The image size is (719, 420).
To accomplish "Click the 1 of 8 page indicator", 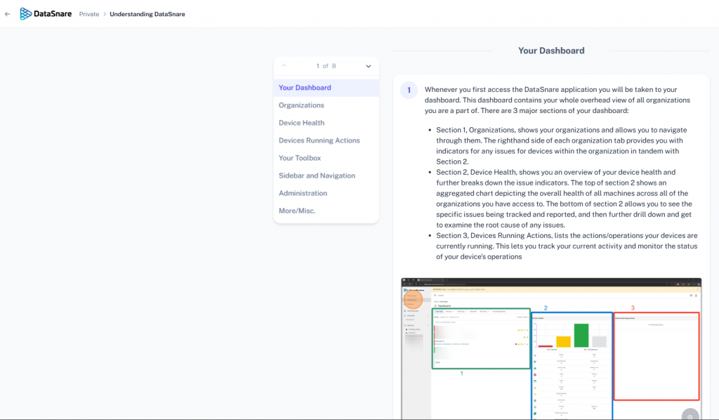I will 326,66.
